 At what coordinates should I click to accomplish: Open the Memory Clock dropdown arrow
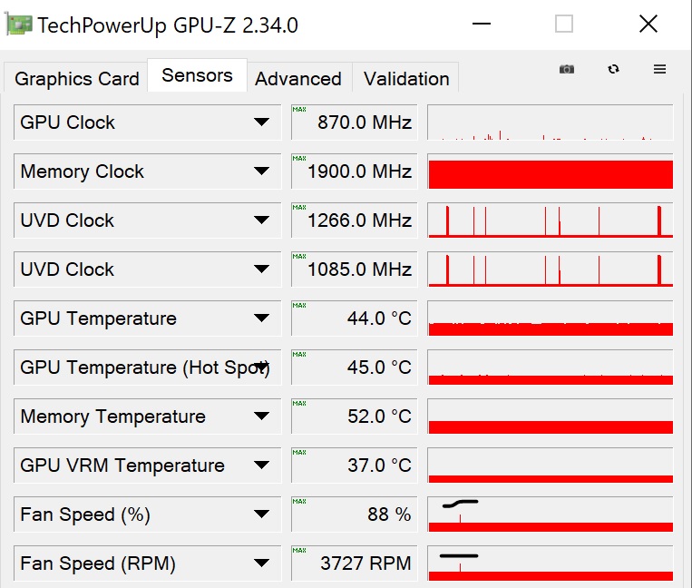(x=261, y=171)
